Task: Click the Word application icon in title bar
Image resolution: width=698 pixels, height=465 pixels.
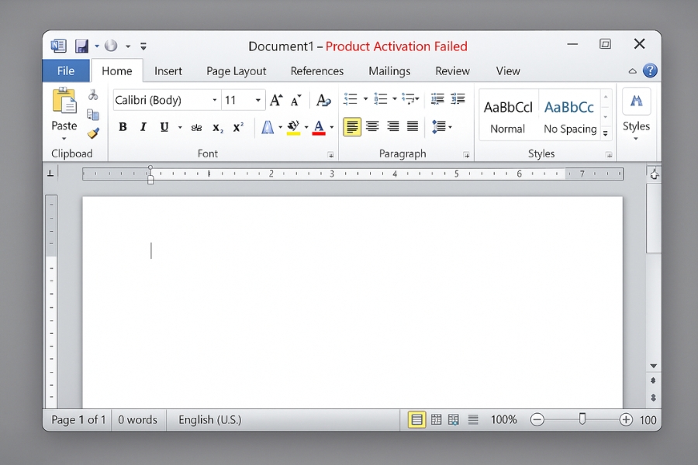Action: (x=58, y=46)
